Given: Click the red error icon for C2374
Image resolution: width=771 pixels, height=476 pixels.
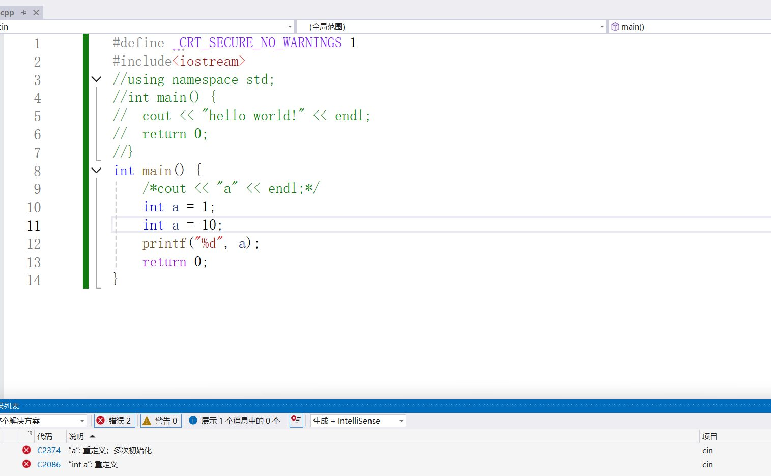Looking at the screenshot, I should [26, 450].
